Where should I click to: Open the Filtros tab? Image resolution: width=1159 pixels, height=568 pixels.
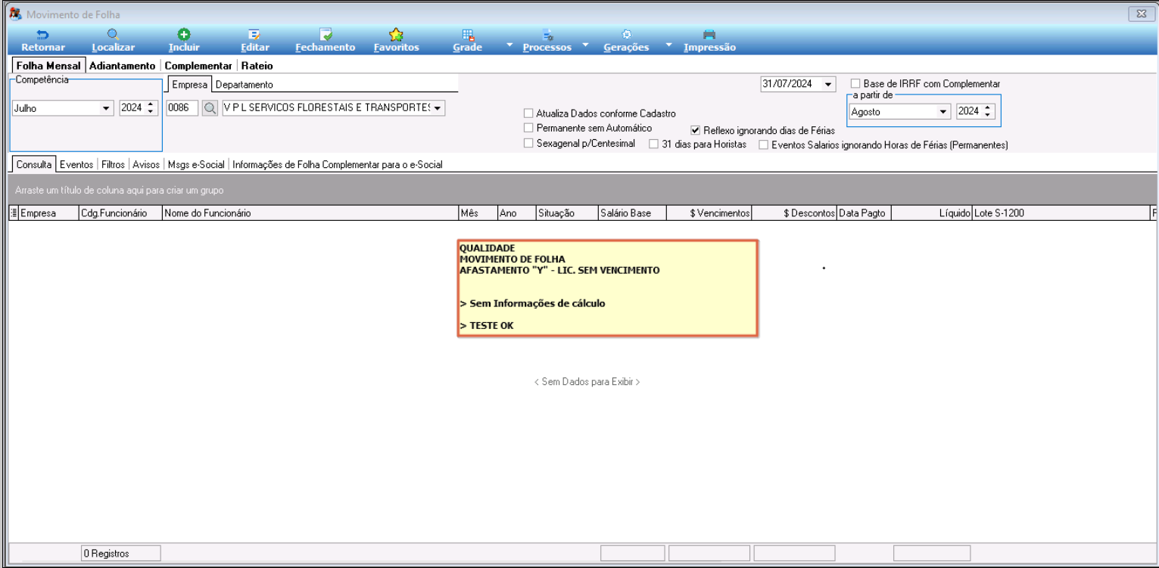pos(113,164)
